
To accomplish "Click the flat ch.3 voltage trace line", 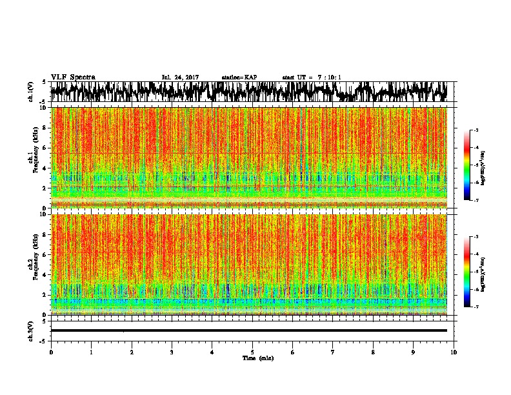I will pos(249,330).
